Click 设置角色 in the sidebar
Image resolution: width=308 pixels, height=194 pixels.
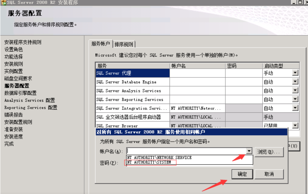coord(14,50)
